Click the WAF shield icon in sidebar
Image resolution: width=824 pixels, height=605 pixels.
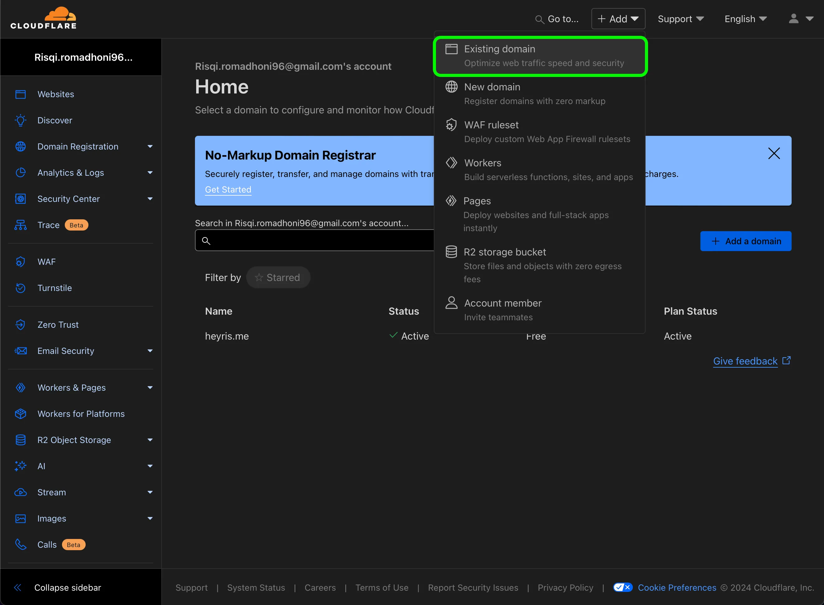pyautogui.click(x=21, y=261)
